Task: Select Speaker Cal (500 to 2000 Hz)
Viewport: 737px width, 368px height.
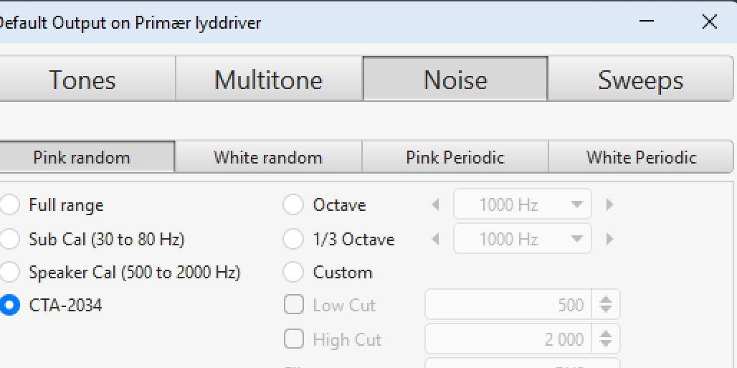Action: coord(9,273)
